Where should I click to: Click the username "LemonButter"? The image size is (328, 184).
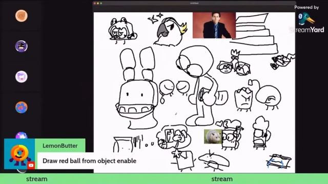tap(60, 146)
